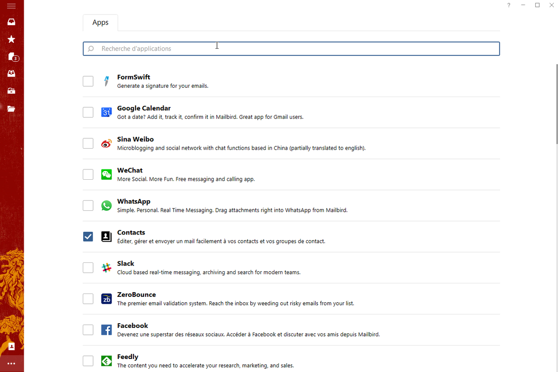The width and height of the screenshot is (558, 372).
Task: Click the WeChat app title
Action: click(x=130, y=170)
